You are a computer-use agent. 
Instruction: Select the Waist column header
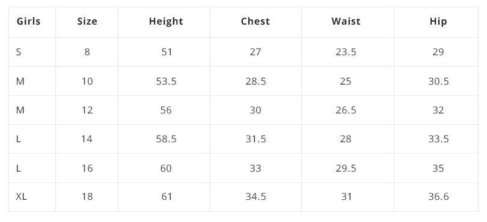coord(346,22)
